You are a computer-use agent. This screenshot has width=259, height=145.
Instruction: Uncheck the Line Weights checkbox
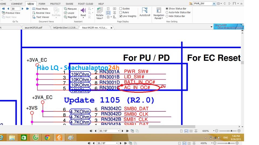coord(121,16)
